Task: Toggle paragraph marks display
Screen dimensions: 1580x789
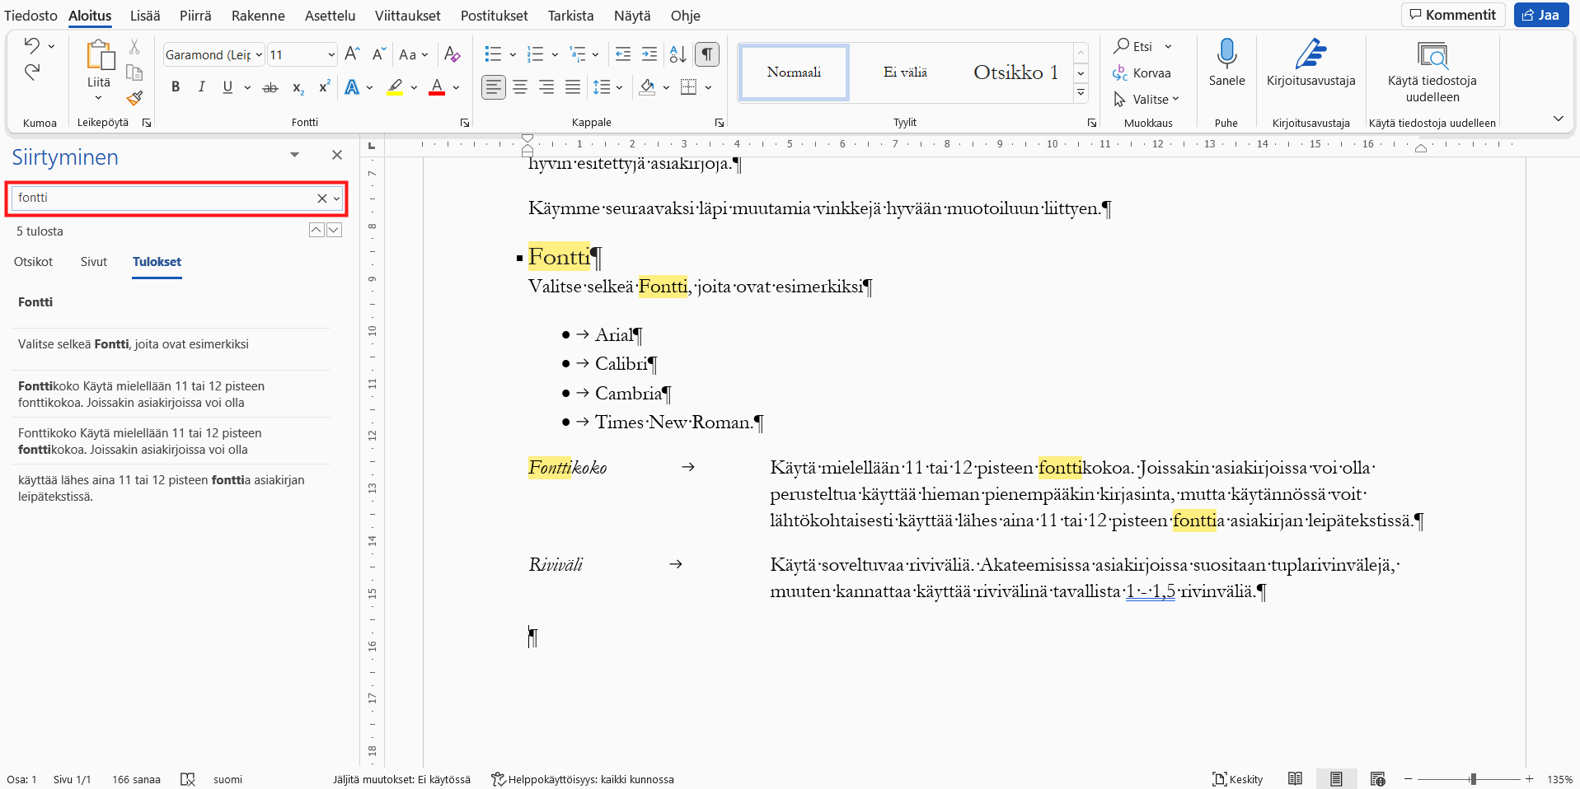Action: [x=706, y=54]
